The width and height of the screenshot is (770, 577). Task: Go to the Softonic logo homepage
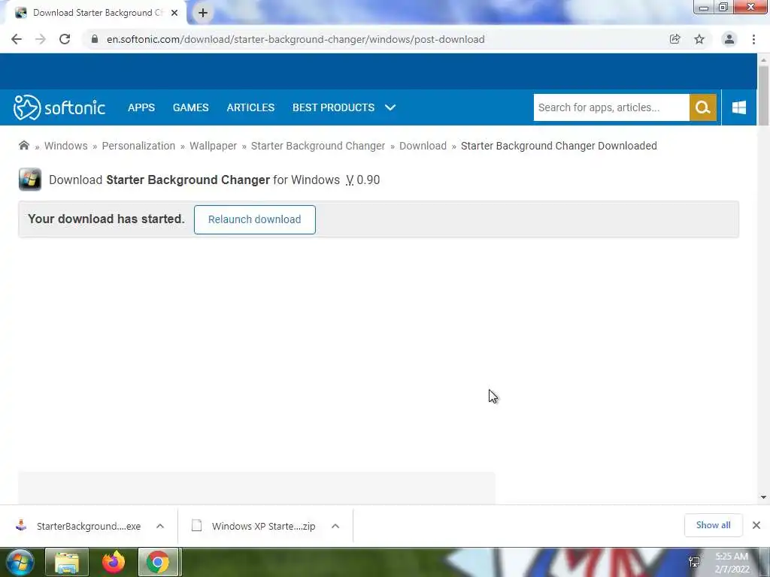pyautogui.click(x=59, y=107)
